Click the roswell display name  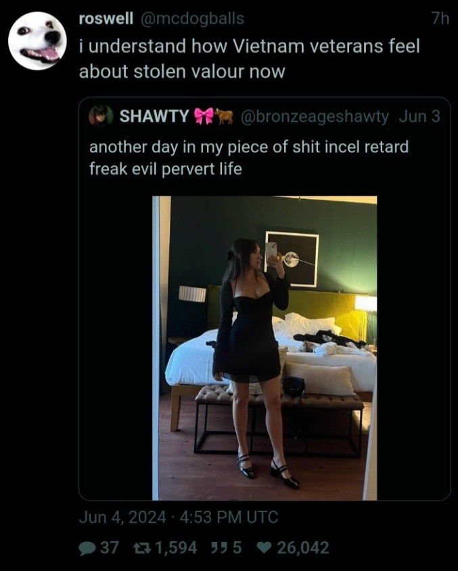(x=106, y=18)
